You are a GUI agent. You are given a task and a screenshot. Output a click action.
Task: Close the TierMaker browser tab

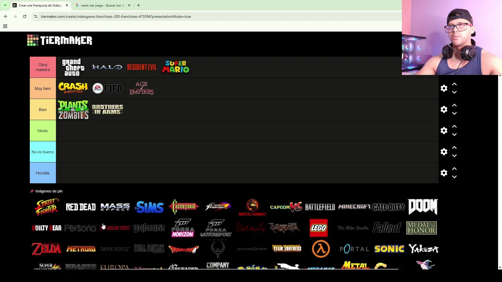tap(67, 5)
